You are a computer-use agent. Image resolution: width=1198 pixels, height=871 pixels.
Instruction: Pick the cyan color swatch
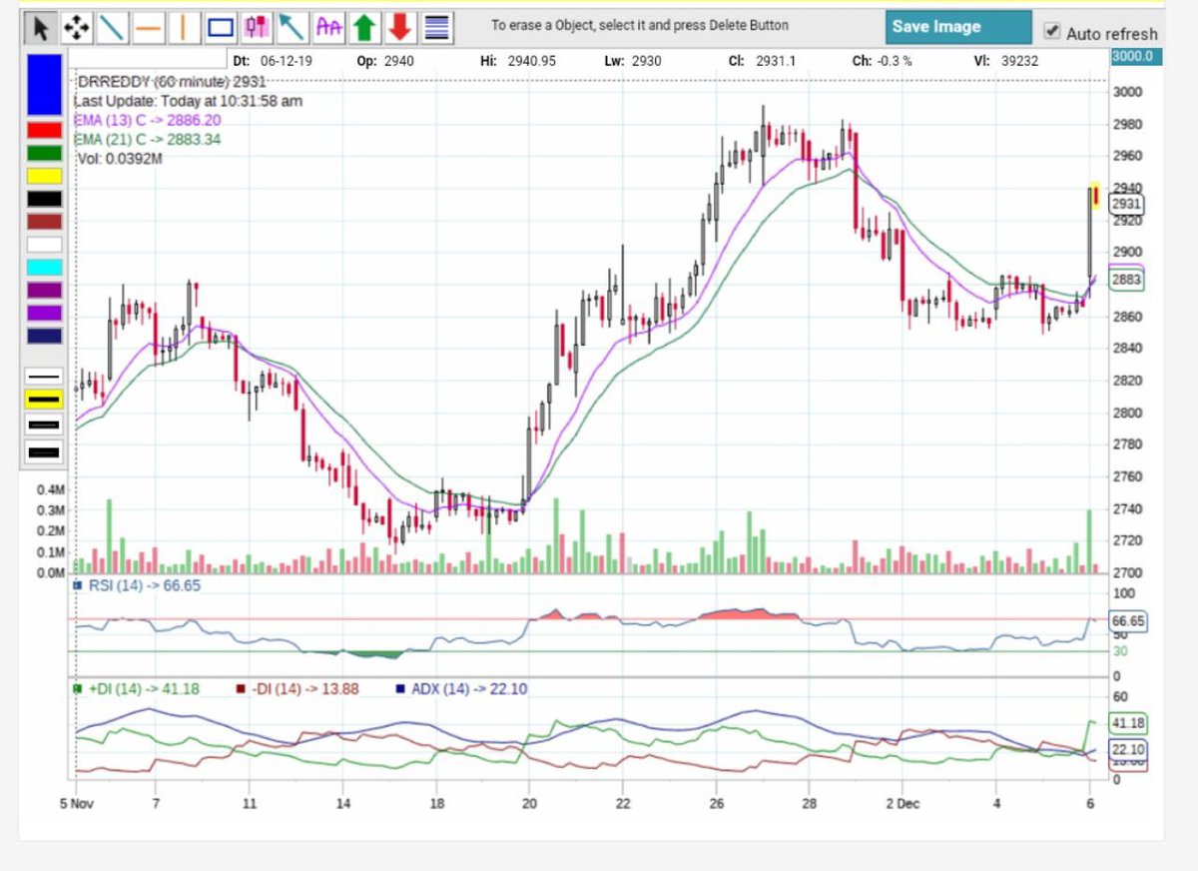(x=45, y=268)
